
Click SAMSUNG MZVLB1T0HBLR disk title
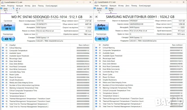[140, 17]
